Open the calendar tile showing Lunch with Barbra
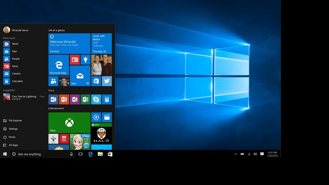 click(101, 44)
